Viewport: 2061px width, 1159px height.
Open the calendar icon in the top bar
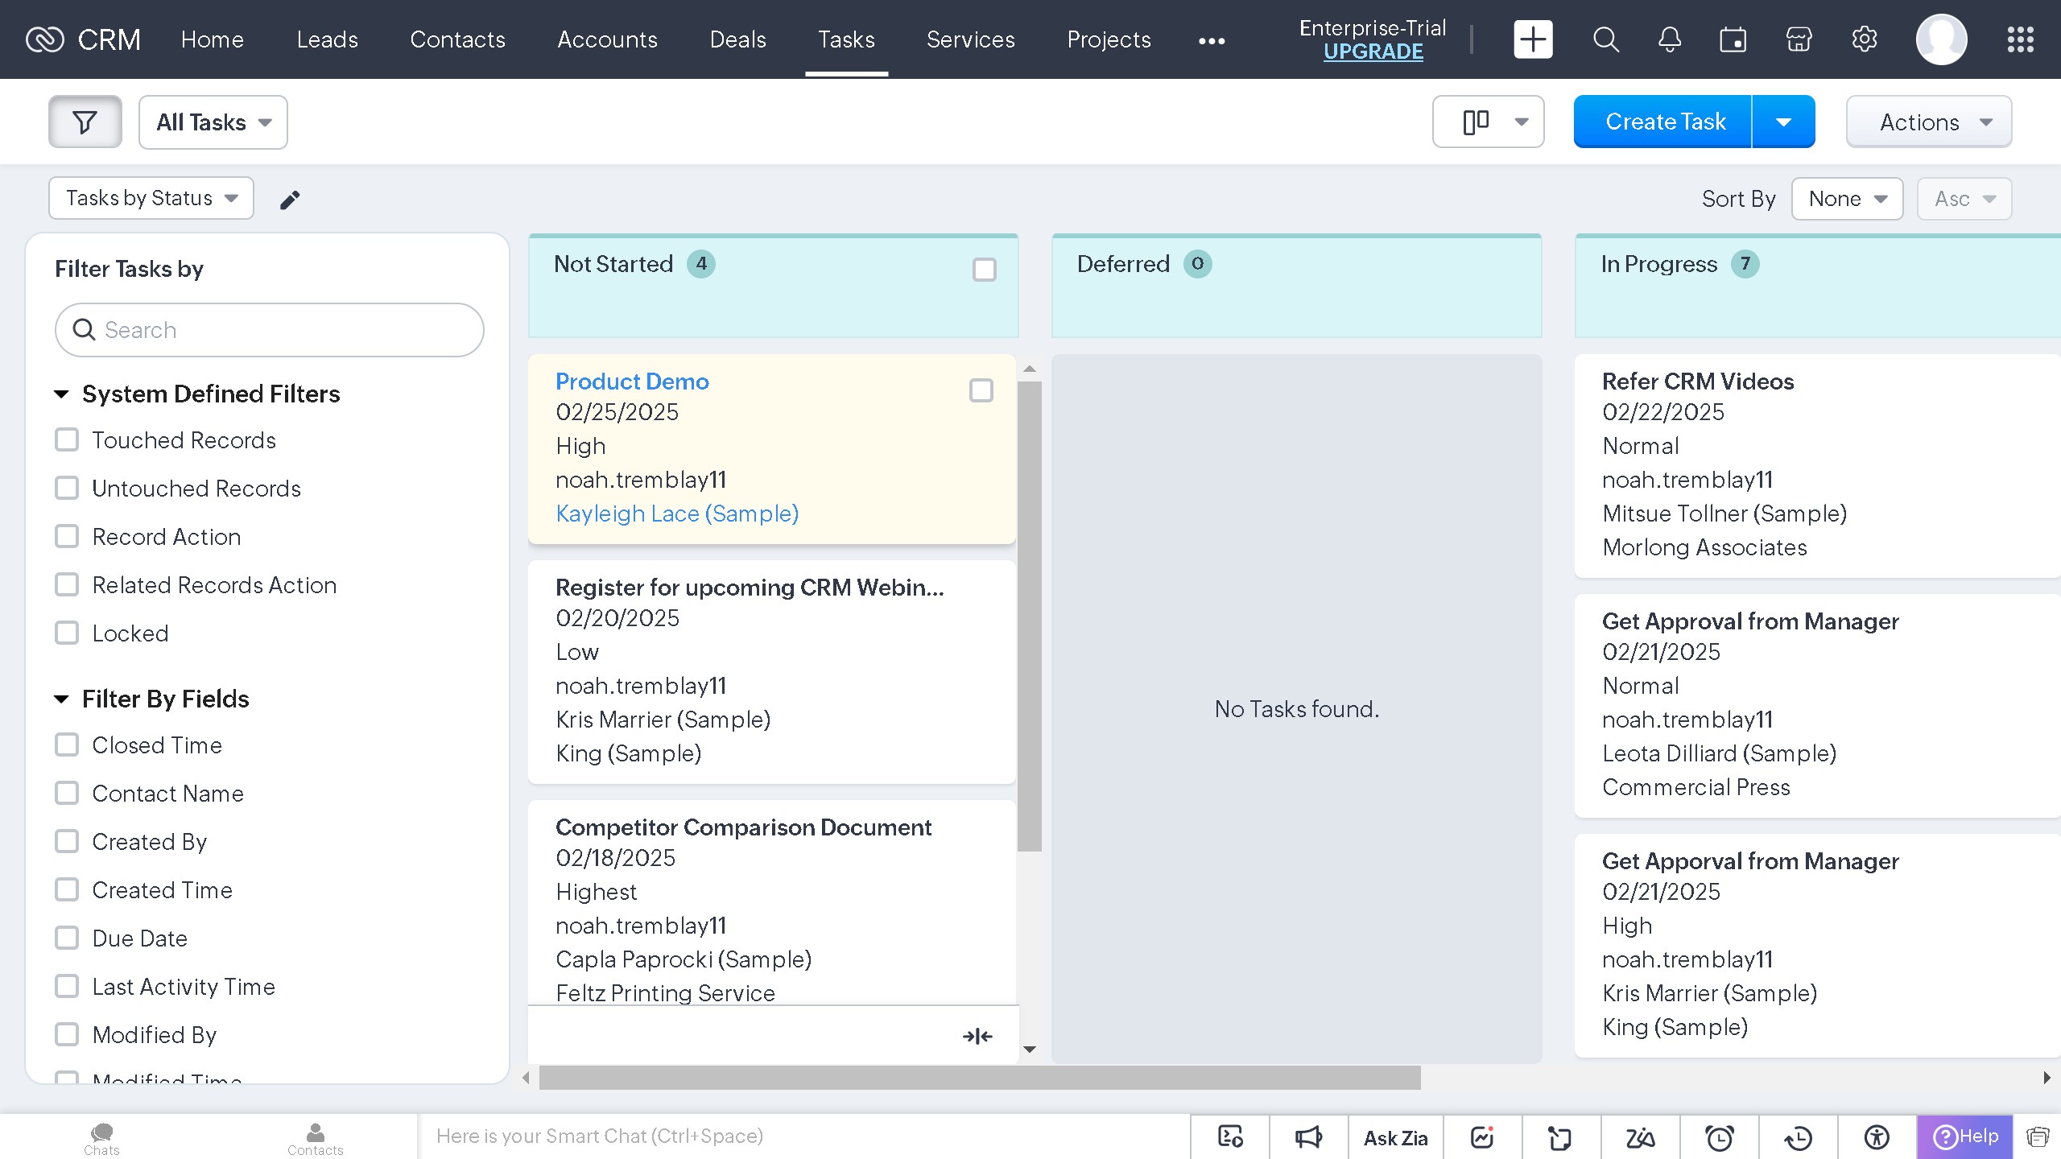[1733, 39]
